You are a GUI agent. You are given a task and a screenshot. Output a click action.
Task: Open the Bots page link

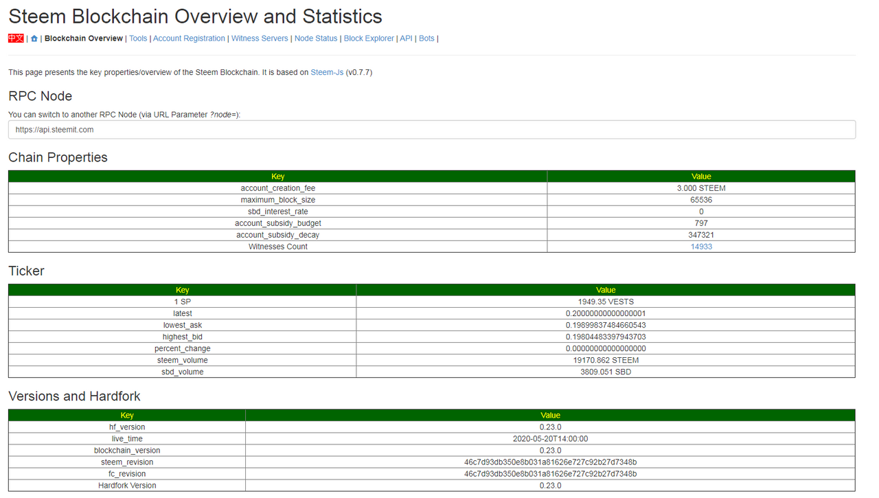426,38
